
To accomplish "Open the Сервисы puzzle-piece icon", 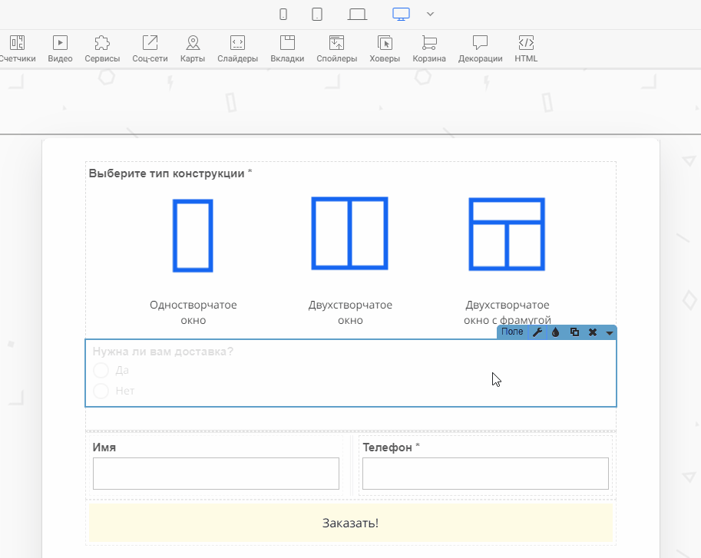I will coord(102,48).
